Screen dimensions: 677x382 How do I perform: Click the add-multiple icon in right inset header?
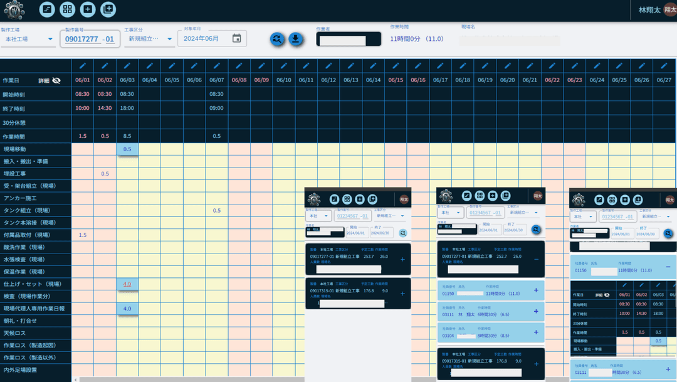click(x=638, y=199)
